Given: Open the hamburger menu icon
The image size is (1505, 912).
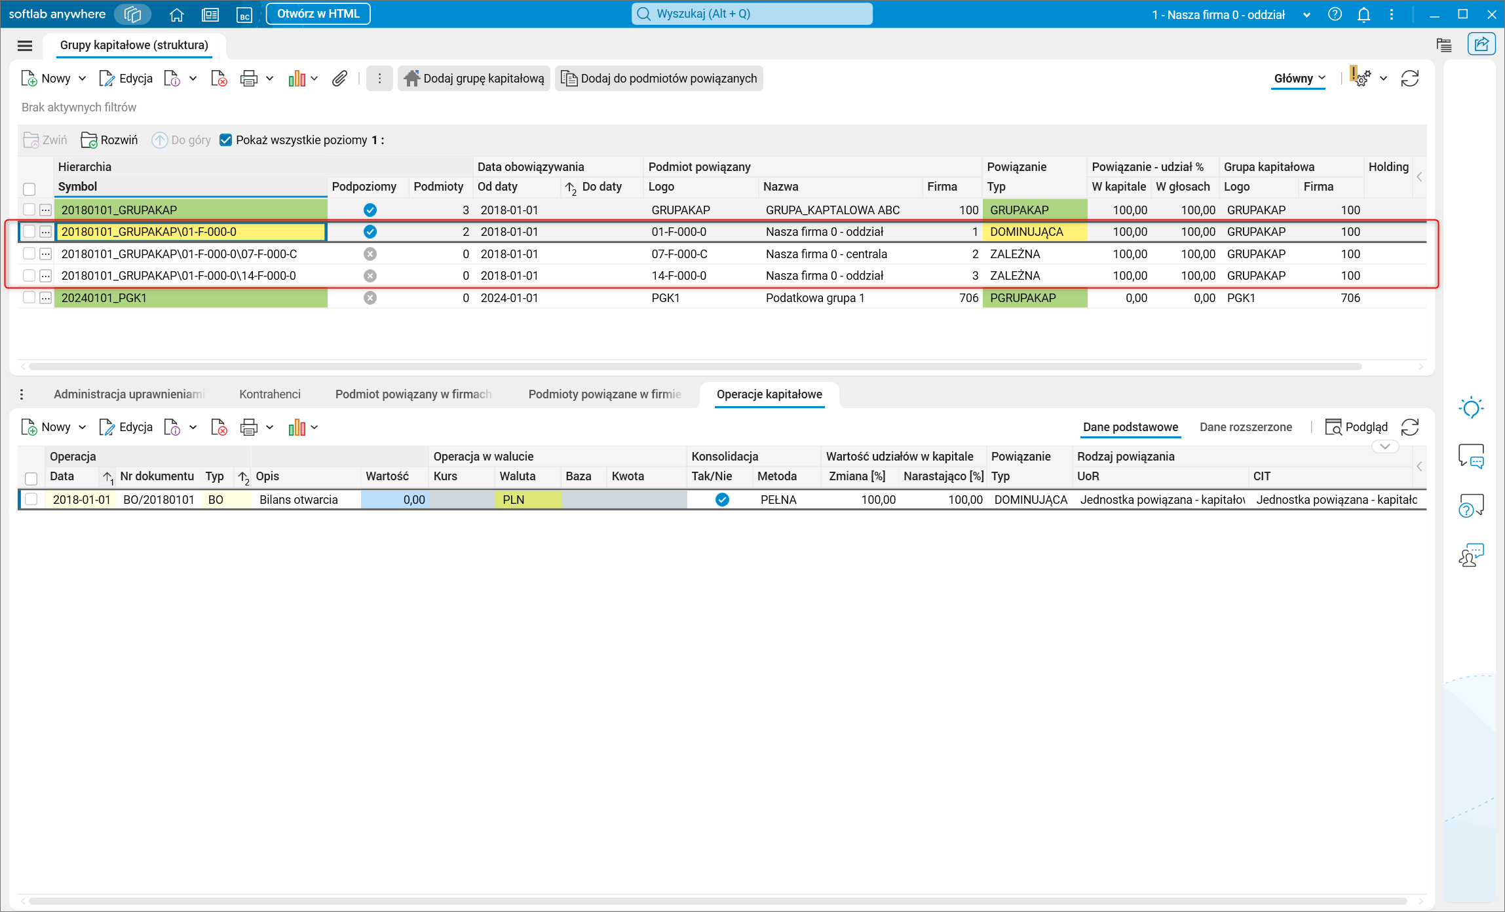Looking at the screenshot, I should [25, 45].
